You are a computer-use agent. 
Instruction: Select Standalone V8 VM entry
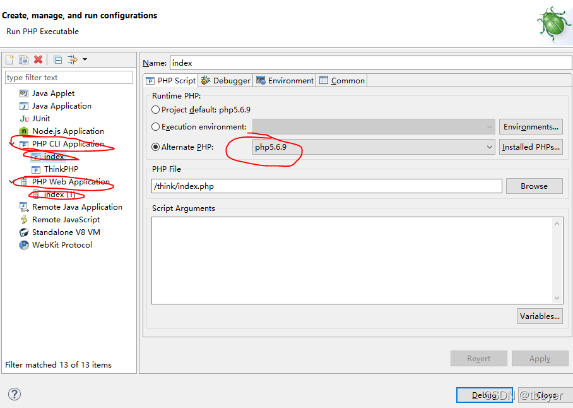pos(66,232)
